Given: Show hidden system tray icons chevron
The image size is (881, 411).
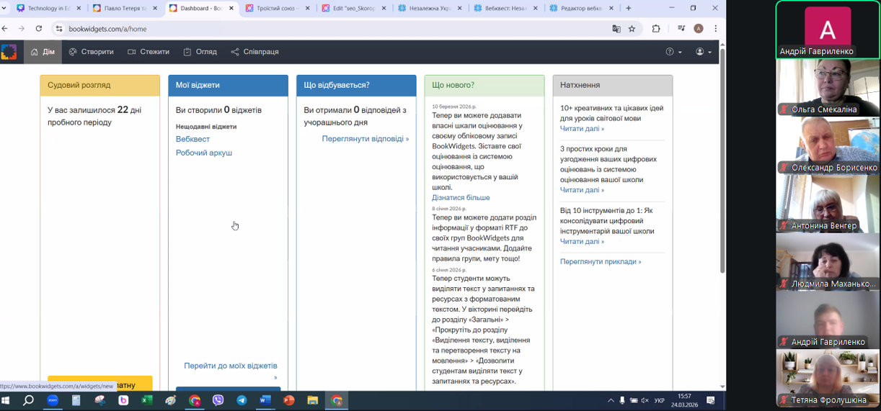Looking at the screenshot, I should [611, 400].
